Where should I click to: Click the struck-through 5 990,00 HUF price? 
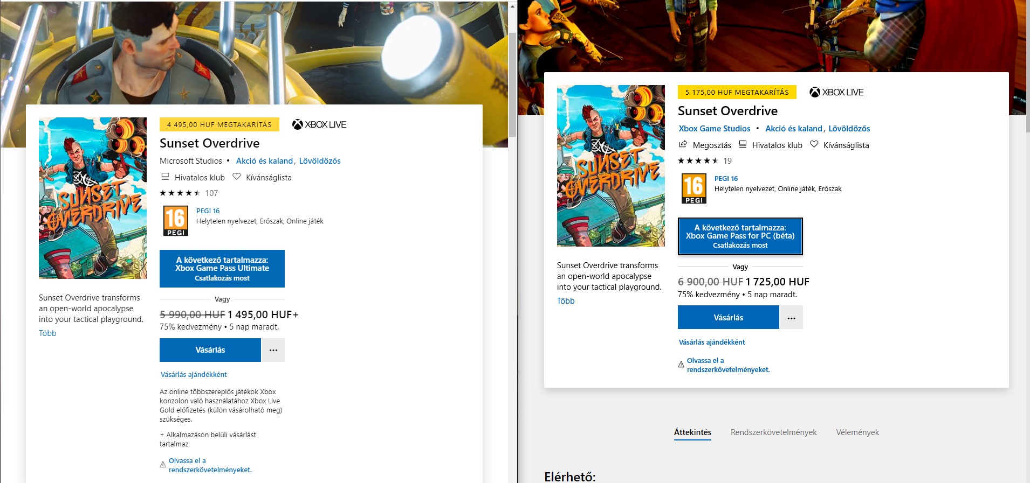(x=193, y=314)
